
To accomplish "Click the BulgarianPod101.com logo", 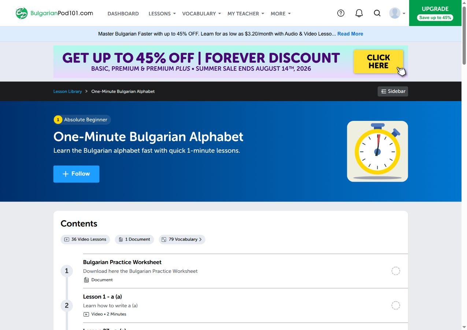I will [54, 13].
